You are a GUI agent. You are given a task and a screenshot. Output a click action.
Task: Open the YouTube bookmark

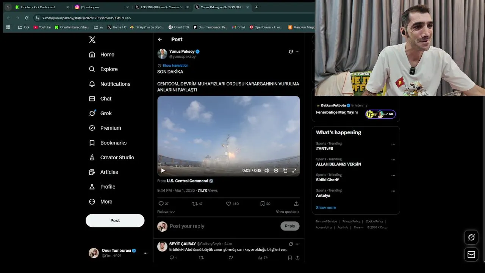(x=42, y=27)
